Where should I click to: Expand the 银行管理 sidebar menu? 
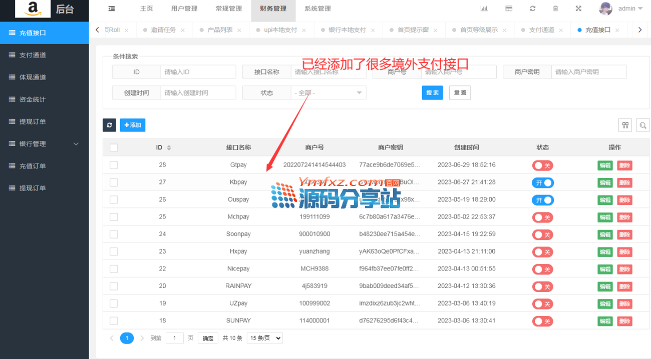(44, 144)
